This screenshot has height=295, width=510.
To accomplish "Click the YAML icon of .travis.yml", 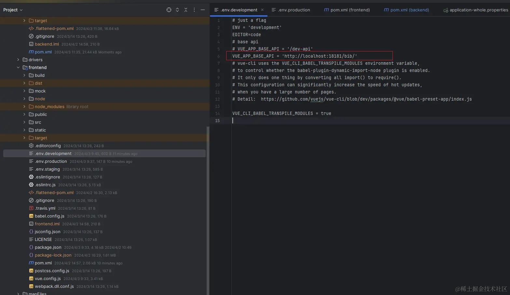I will coord(31,208).
